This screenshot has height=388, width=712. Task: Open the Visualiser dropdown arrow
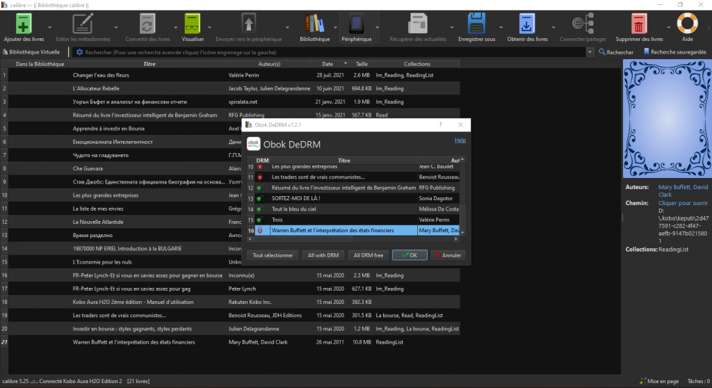click(x=209, y=27)
